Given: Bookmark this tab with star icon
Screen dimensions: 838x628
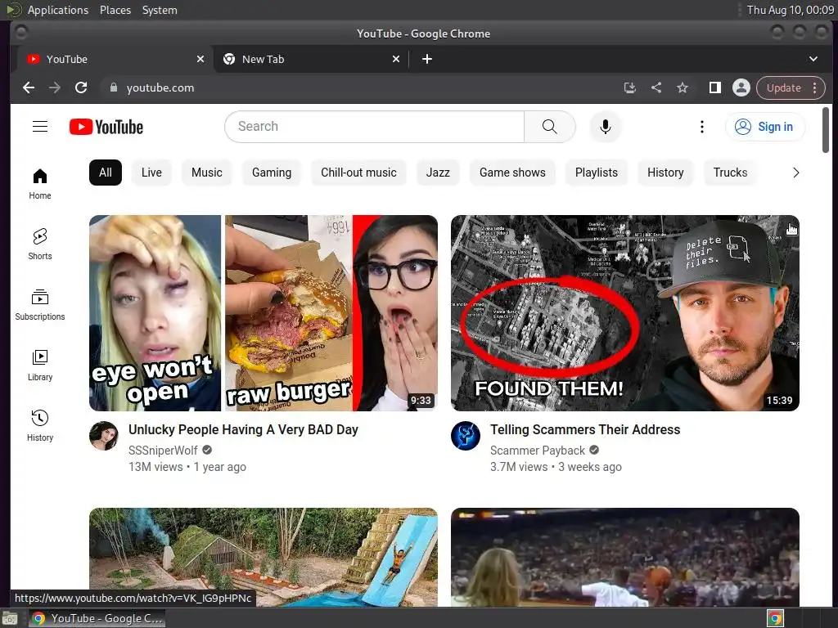Looking at the screenshot, I should (683, 87).
